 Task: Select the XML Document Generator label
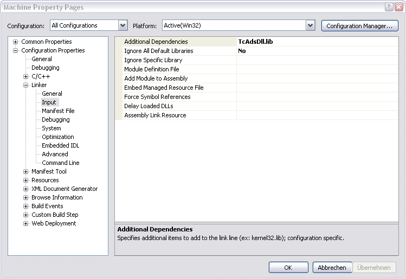(x=65, y=189)
